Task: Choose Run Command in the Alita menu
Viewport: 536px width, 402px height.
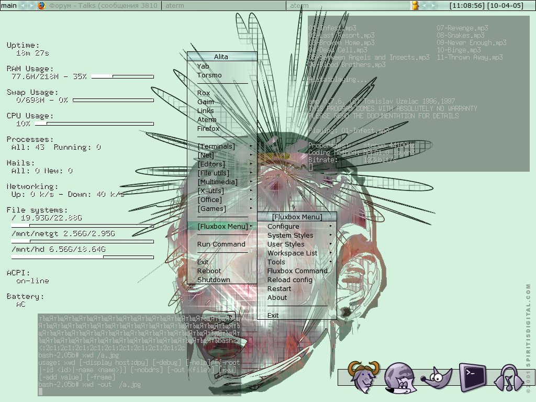Action: tap(222, 244)
